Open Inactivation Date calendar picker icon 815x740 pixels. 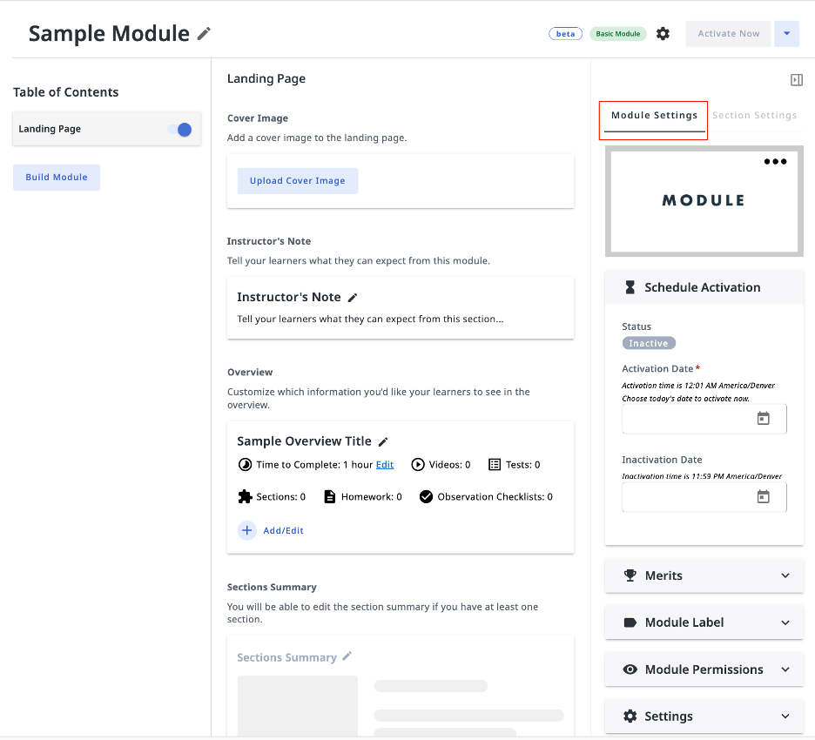(763, 497)
